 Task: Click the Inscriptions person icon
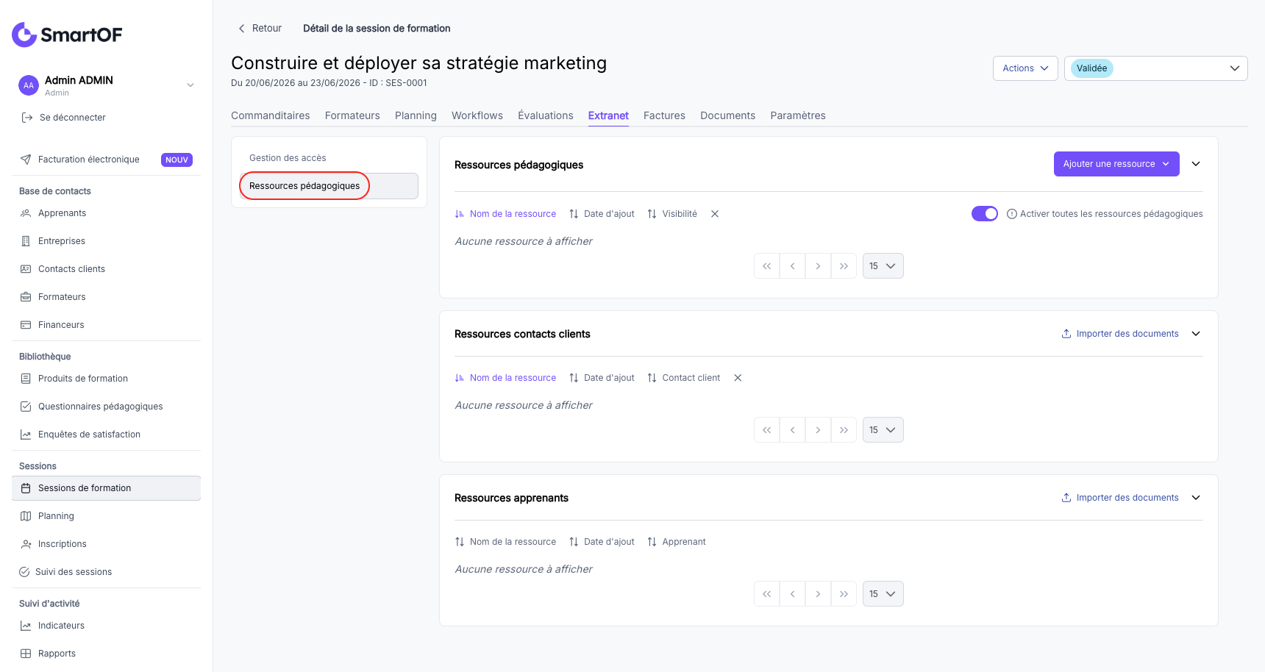[26, 544]
